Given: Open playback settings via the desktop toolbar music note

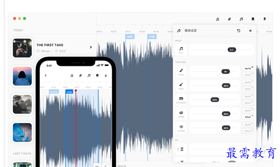Looking at the screenshot, I should [241, 19].
